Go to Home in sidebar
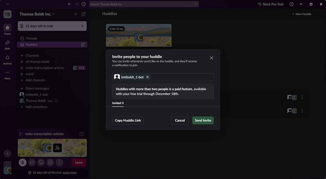Image resolution: width=326 pixels, height=179 pixels. 7,29
